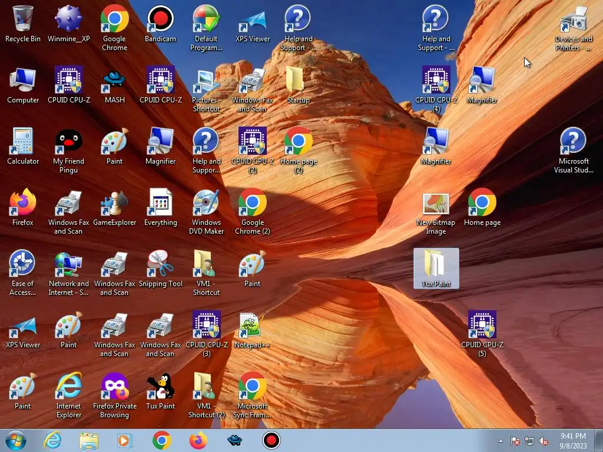
Task: Open the Default Programs shortcut
Action: pos(206,28)
